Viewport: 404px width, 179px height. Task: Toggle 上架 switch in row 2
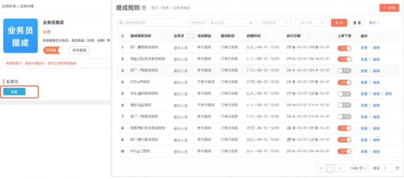click(x=345, y=59)
